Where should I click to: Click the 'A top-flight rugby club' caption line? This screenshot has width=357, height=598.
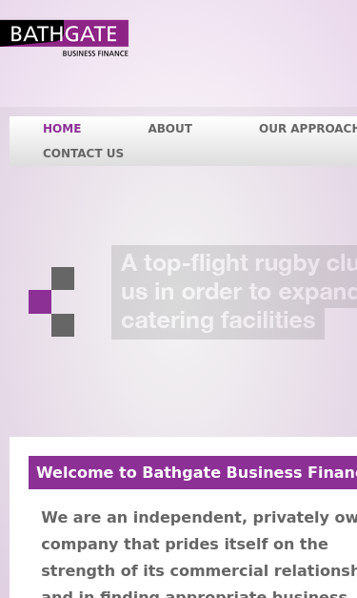(239, 263)
